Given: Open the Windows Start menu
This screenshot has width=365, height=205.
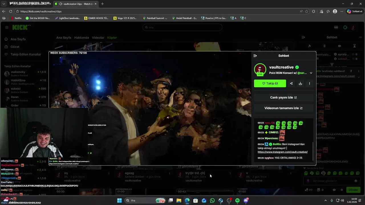Looking at the screenshot, I should pyautogui.click(x=119, y=200).
